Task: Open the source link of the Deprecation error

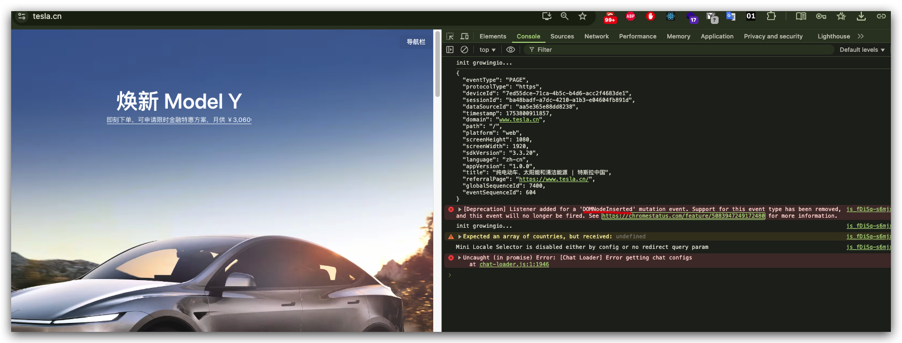Action: [868, 209]
